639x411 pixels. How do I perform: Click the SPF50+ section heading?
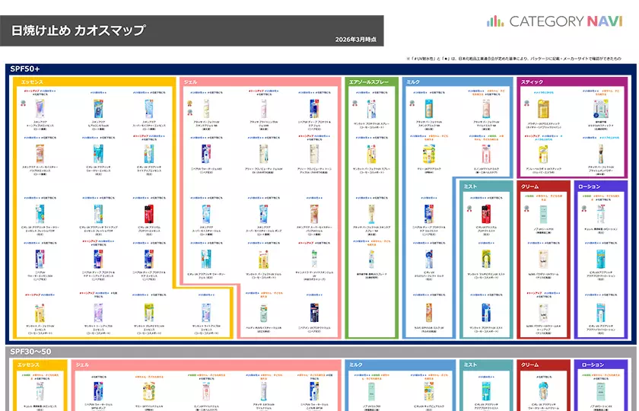pos(25,68)
